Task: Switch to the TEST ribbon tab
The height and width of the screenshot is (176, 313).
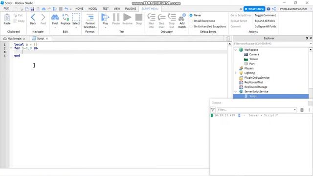Action: point(106,9)
